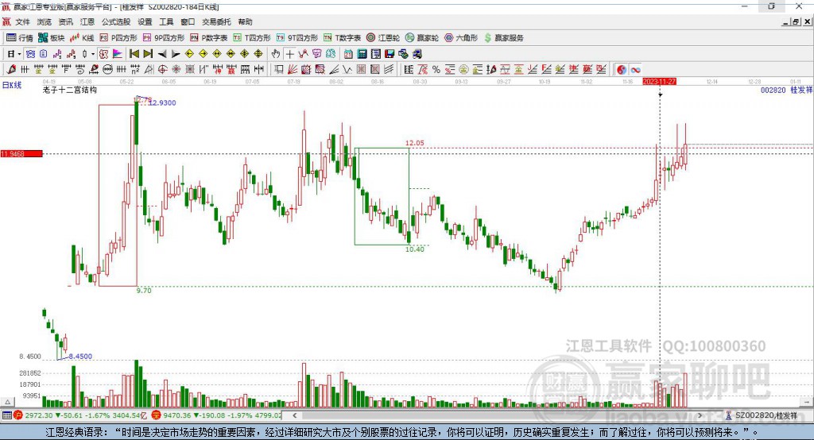Select the first yellow diamond left-arrow icon
Viewport: 814px width, 440px height.
189,54
